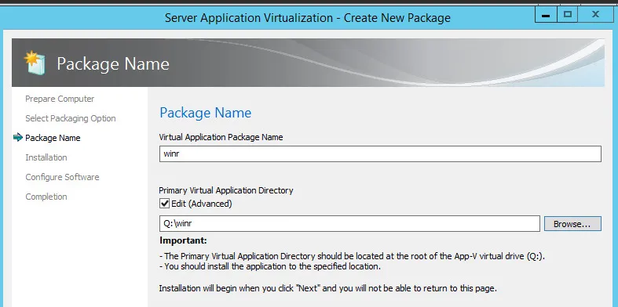618x307 pixels.
Task: Select the Select Packaging Option step
Action: point(71,118)
